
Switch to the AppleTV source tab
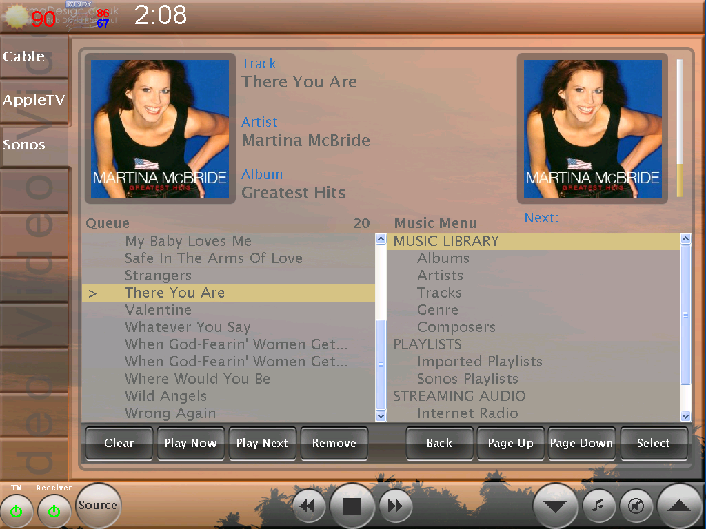tap(34, 101)
